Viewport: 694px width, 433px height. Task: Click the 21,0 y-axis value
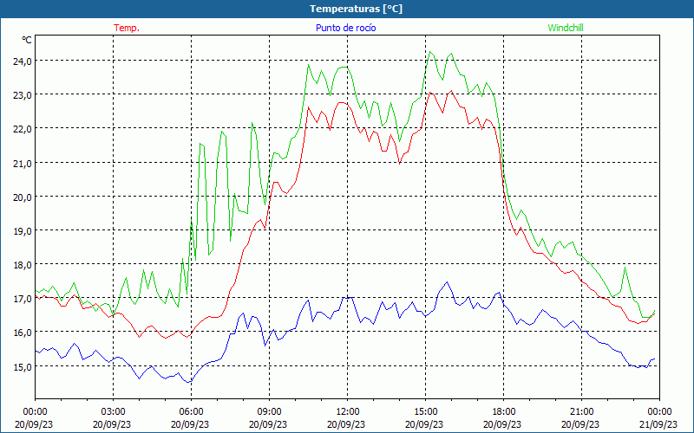pos(22,164)
